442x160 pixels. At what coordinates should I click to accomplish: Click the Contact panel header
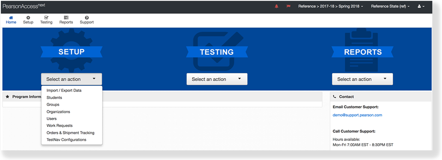coord(381,97)
